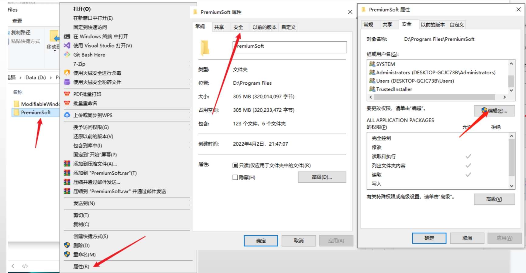Click 编辑(E)... to change permissions

(494, 111)
